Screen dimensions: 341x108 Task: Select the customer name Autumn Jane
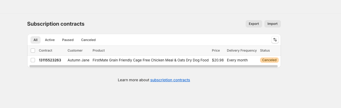click(79, 60)
